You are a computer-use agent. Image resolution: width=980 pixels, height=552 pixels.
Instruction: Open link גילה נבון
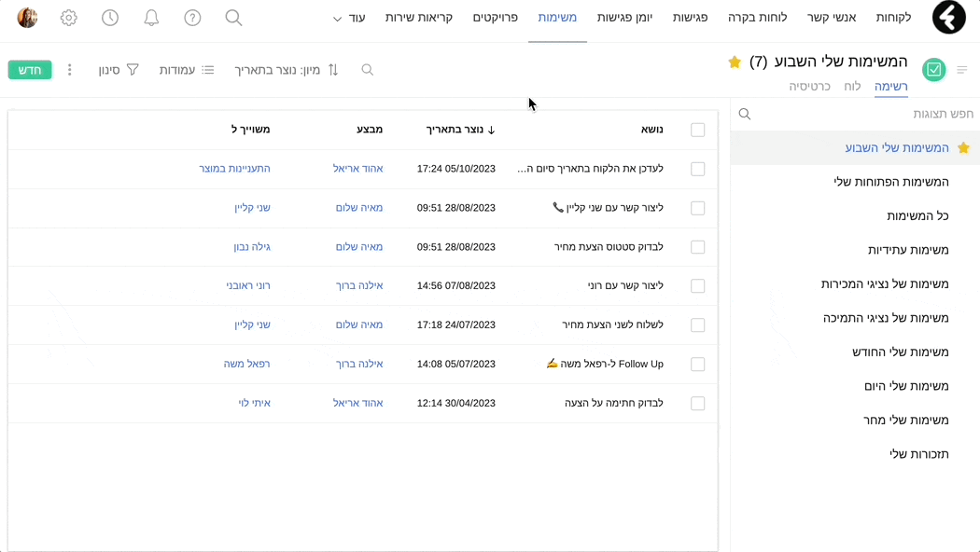click(x=252, y=247)
